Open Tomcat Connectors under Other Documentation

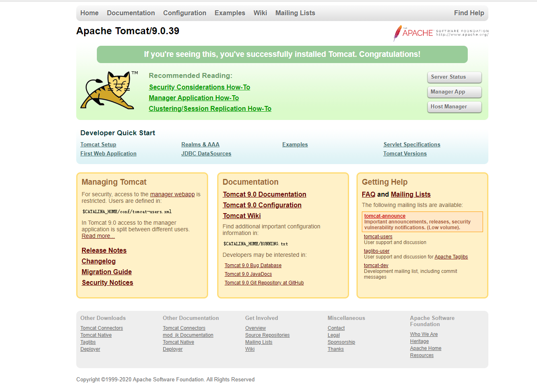tap(184, 328)
